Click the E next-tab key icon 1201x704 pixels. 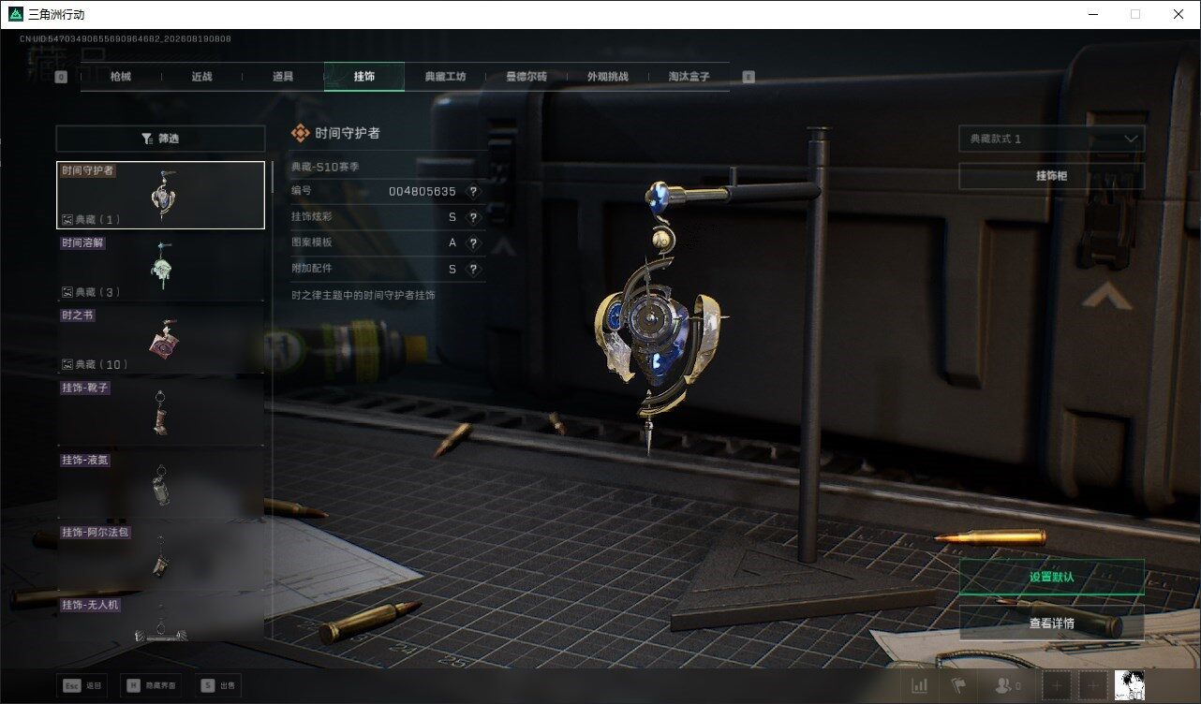[748, 77]
